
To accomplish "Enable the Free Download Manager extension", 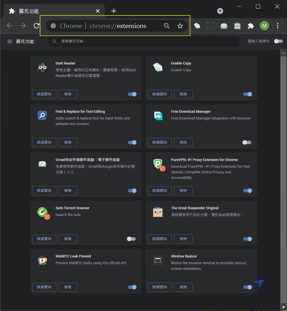I will [x=247, y=142].
